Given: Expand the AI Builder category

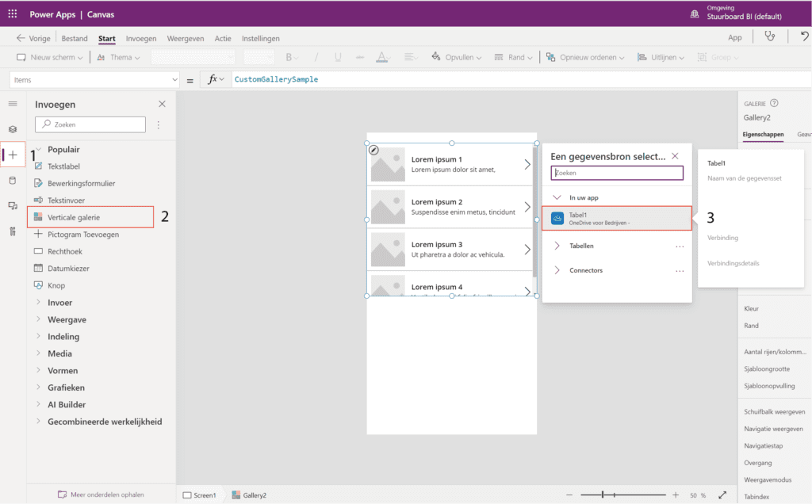Looking at the screenshot, I should coord(38,404).
